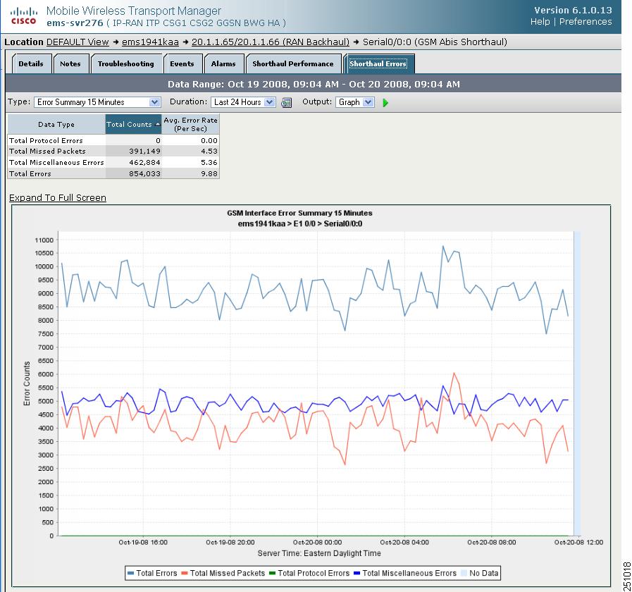The height and width of the screenshot is (592, 632).
Task: Sort by Avg. Error Rate column header
Action: tap(191, 124)
